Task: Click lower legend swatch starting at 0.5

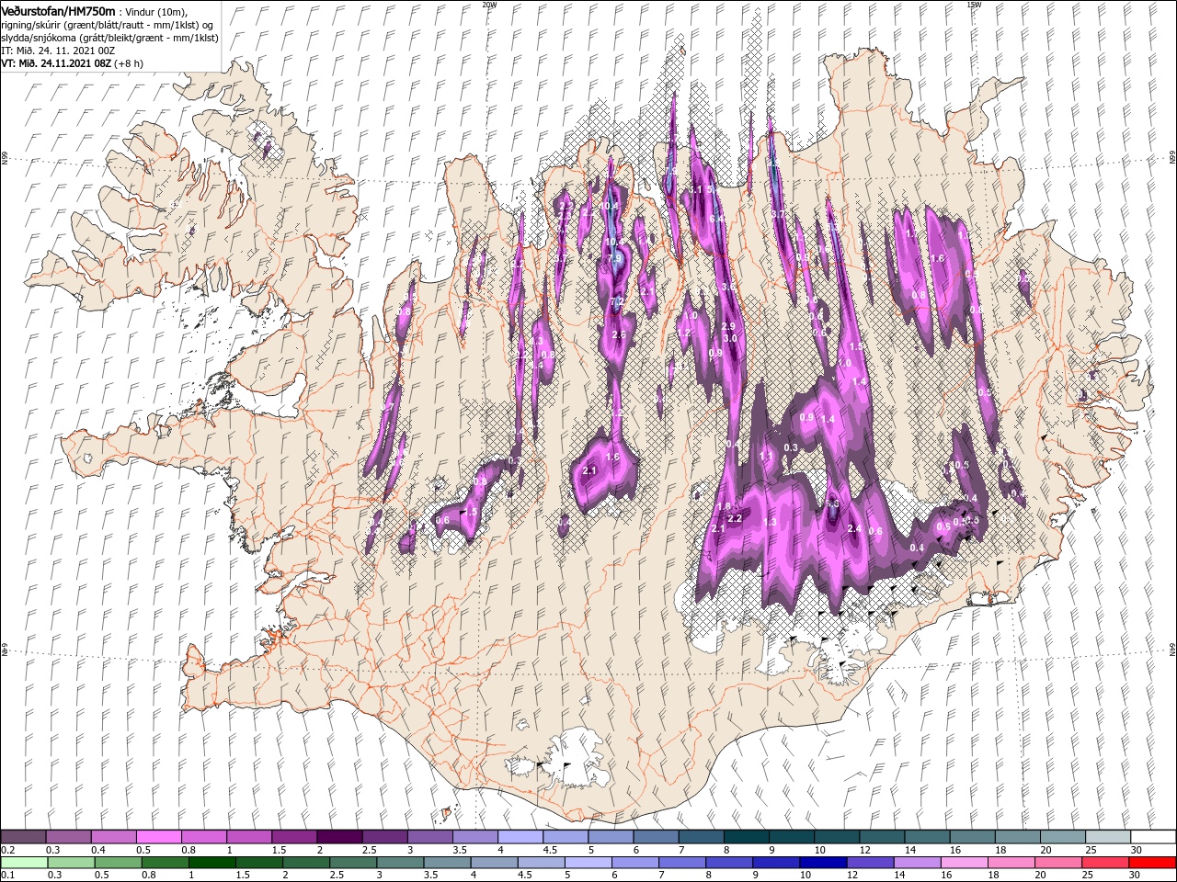Action: click(x=118, y=863)
